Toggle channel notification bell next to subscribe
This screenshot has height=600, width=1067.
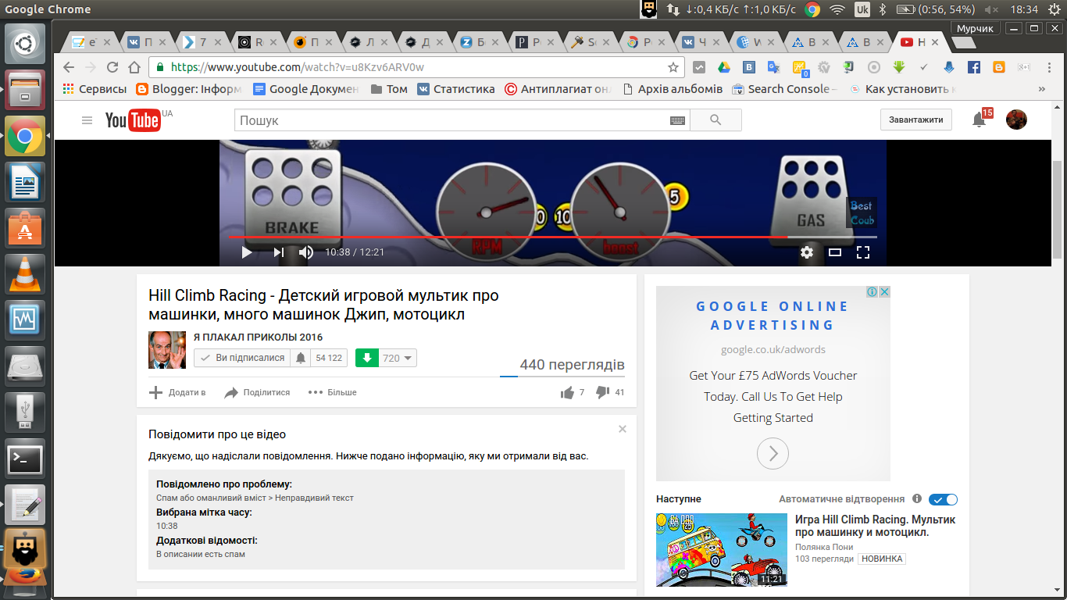301,358
